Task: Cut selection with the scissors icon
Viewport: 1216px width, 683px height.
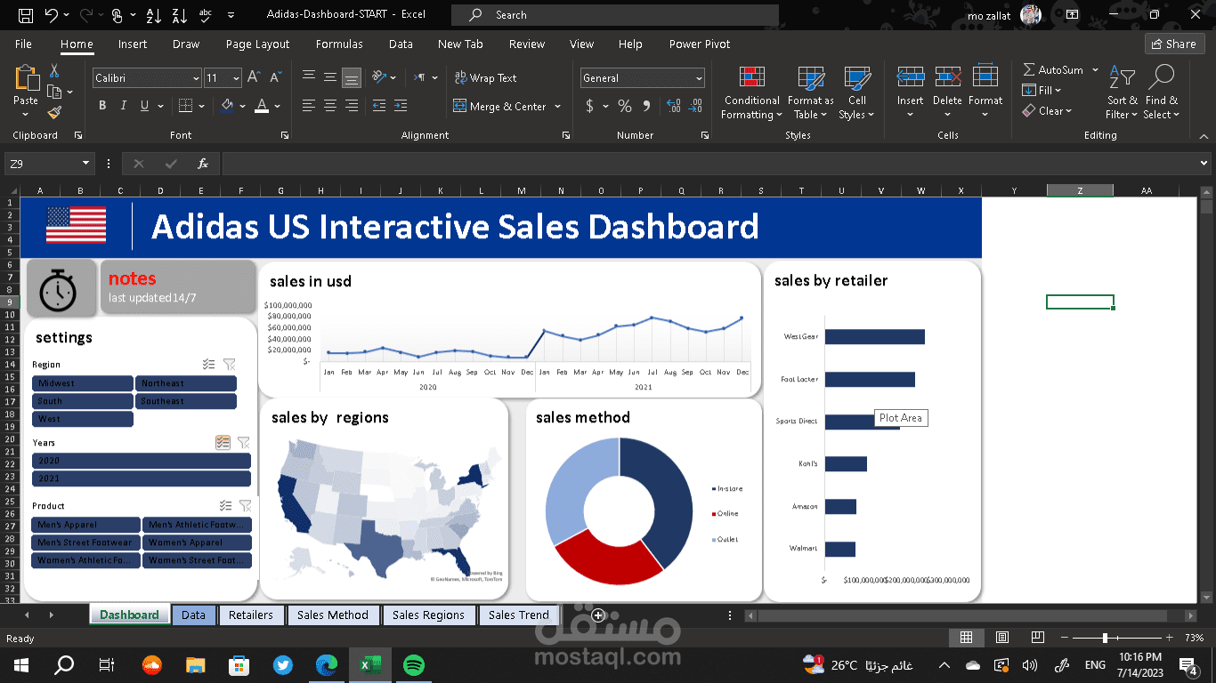Action: tap(54, 71)
